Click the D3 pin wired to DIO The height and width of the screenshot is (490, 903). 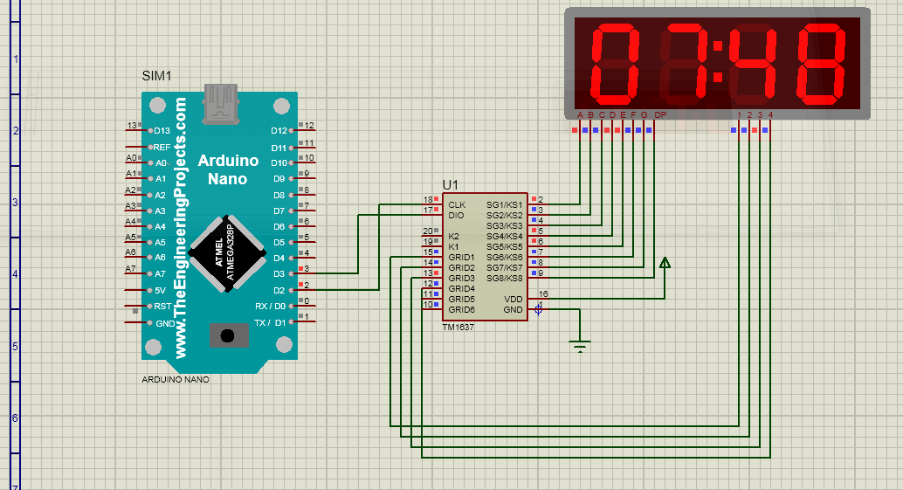point(279,274)
